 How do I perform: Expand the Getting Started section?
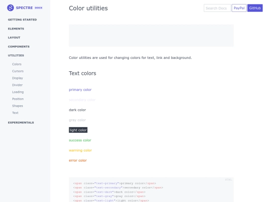(x=22, y=19)
